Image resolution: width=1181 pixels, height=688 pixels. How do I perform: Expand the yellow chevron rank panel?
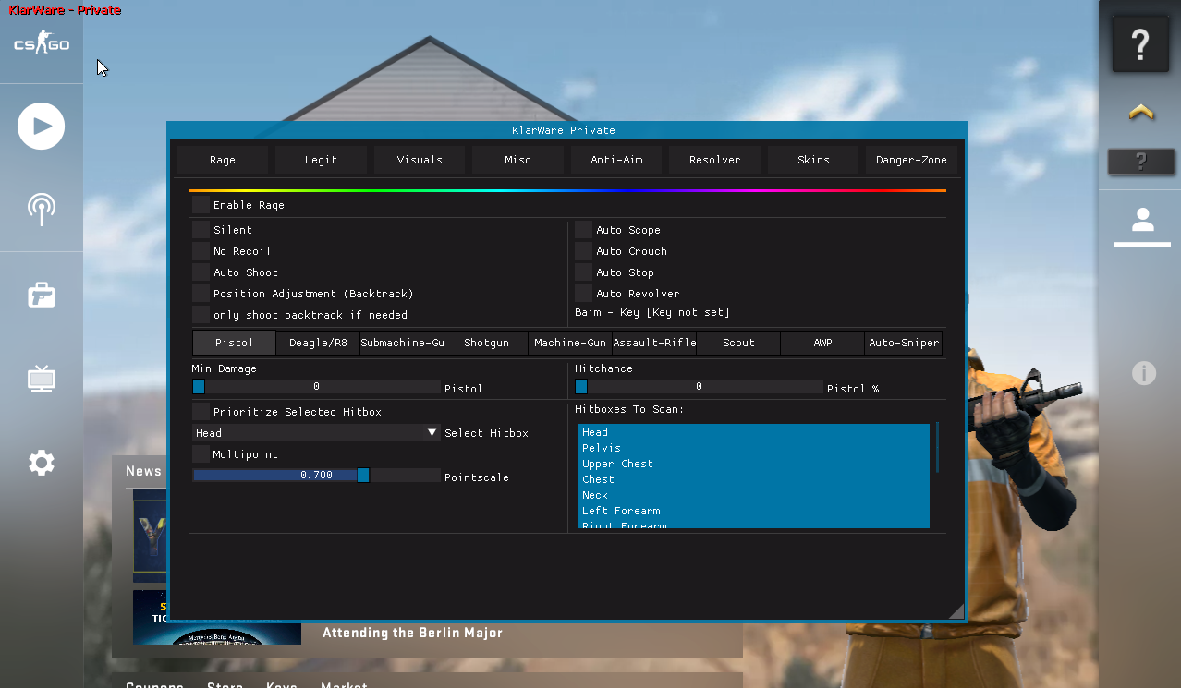click(x=1140, y=113)
